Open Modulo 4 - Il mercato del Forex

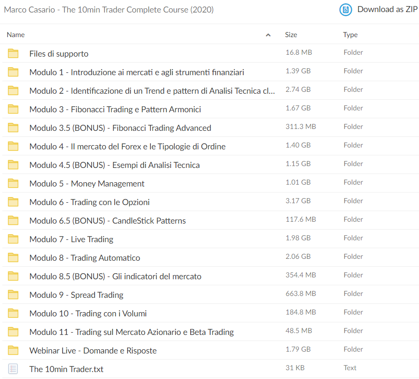[128, 147]
